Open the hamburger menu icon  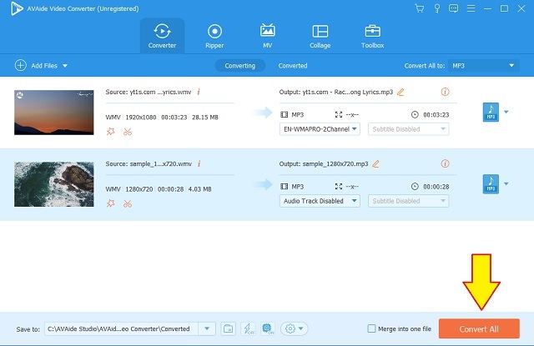point(471,8)
